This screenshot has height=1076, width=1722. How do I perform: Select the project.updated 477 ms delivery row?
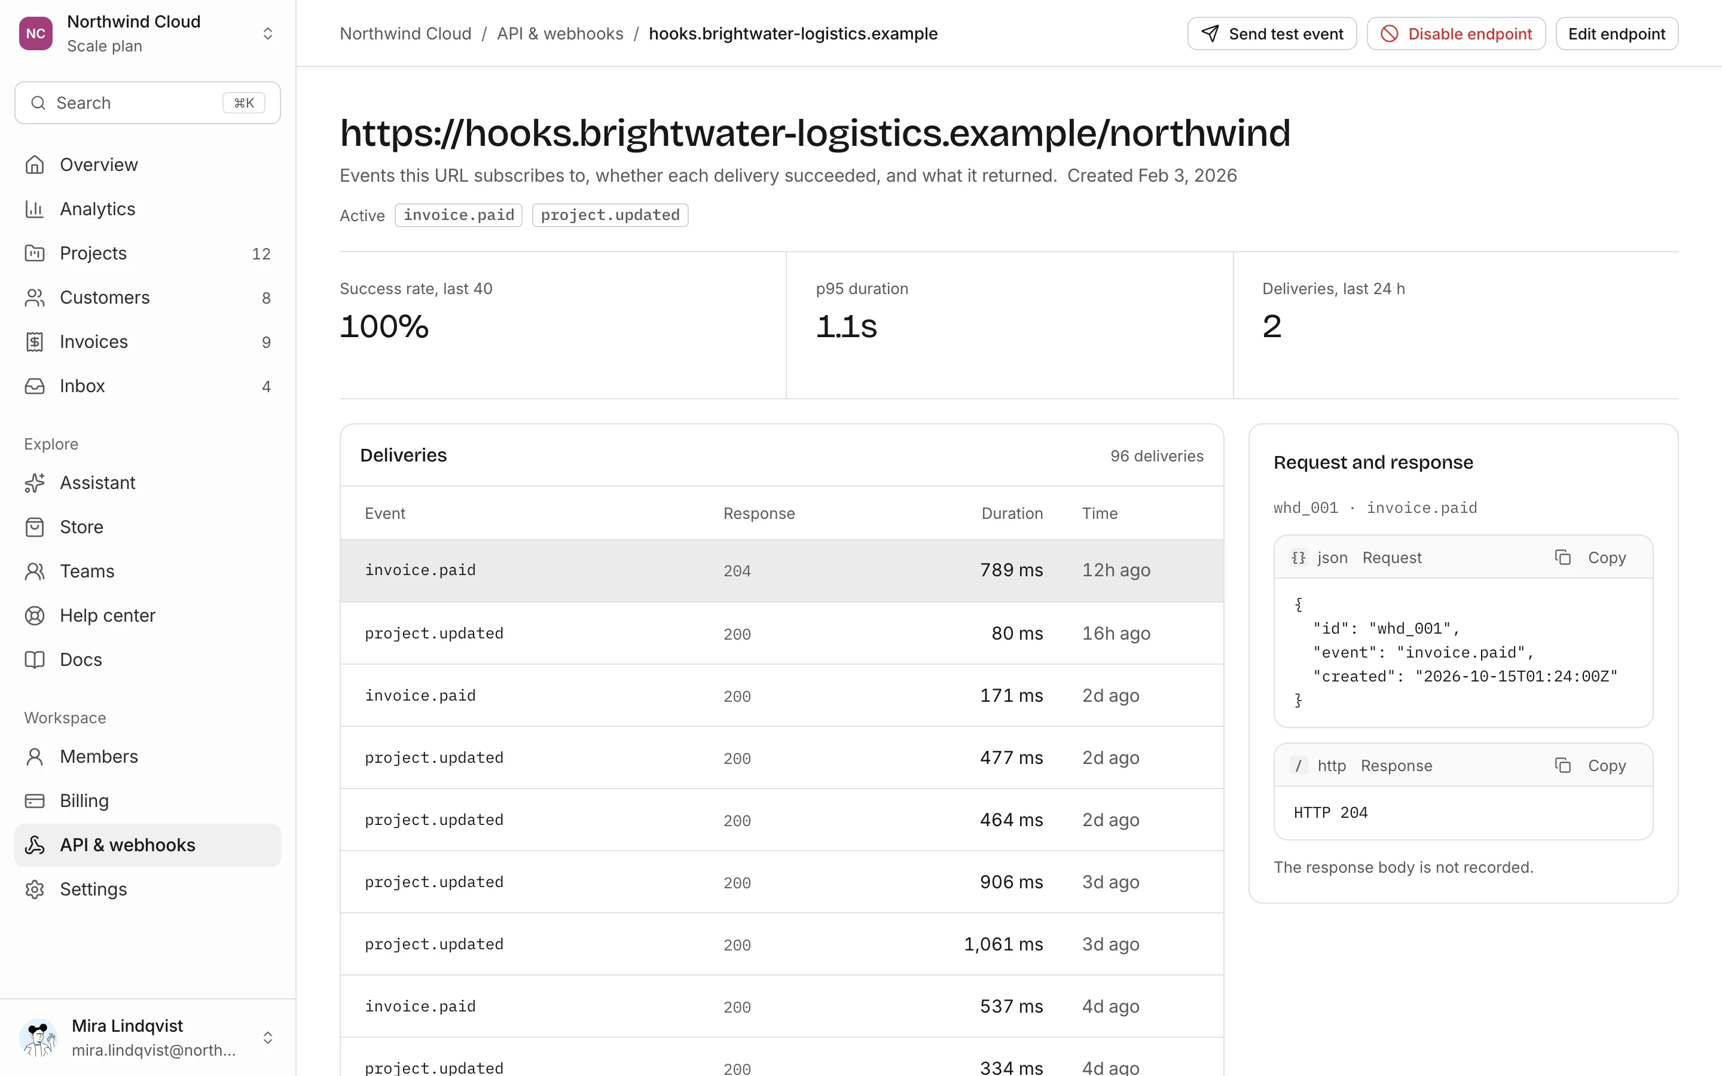781,757
